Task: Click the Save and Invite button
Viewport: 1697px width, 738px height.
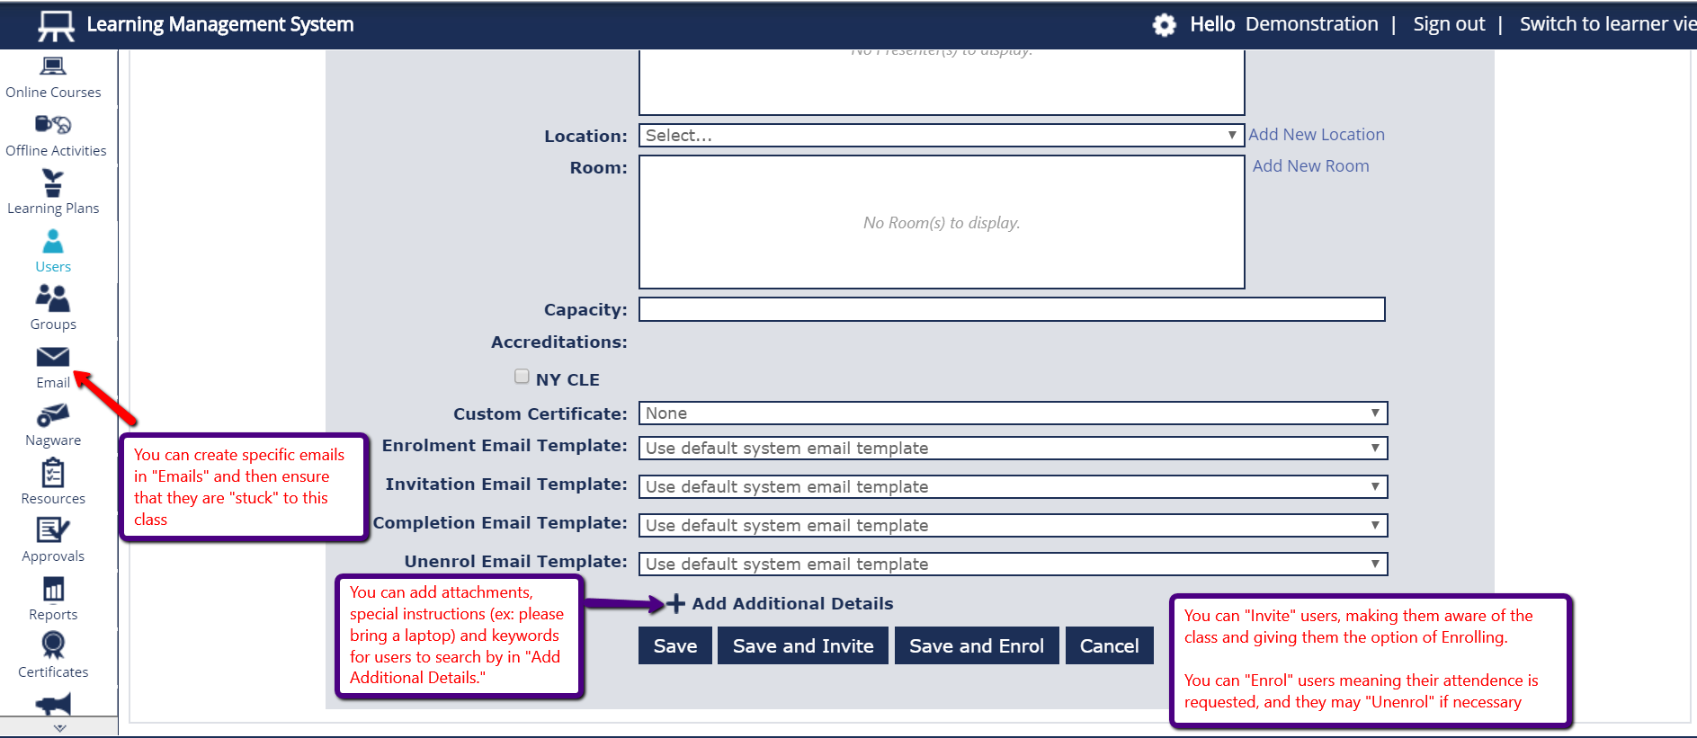Action: (802, 646)
